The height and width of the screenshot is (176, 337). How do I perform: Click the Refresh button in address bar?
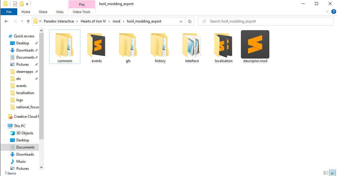click(x=190, y=21)
